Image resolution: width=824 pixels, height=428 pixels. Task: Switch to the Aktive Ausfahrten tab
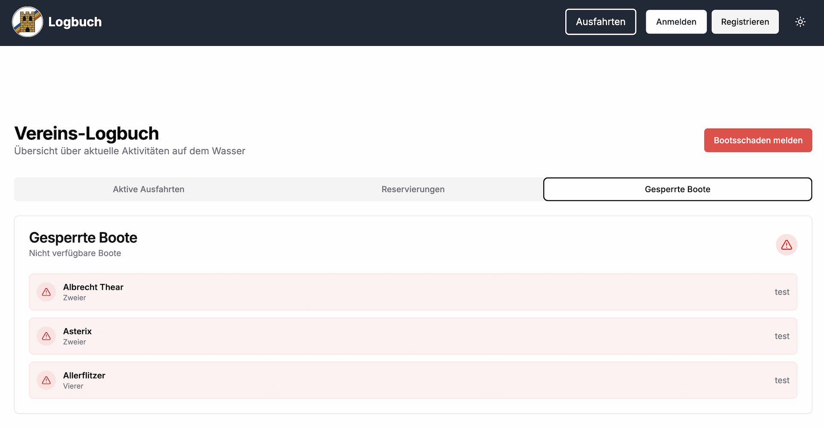point(148,189)
